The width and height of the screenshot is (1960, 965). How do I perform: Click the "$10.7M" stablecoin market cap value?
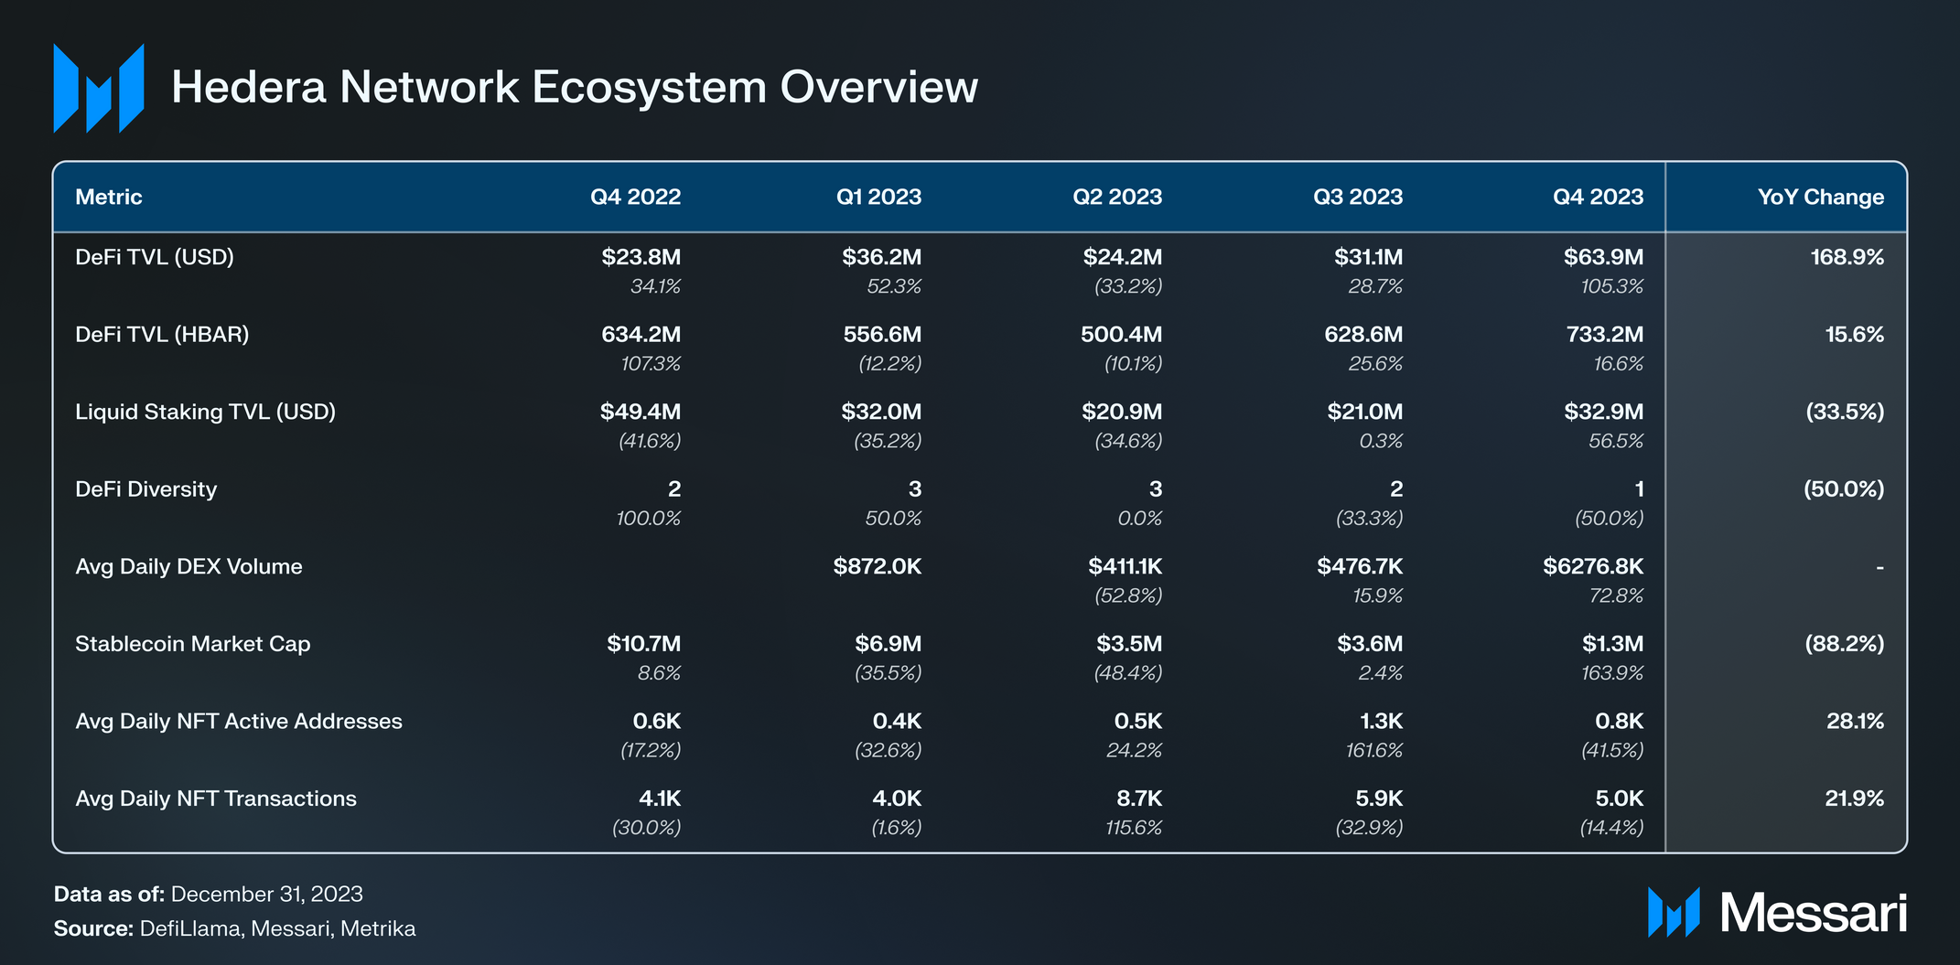pos(644,644)
